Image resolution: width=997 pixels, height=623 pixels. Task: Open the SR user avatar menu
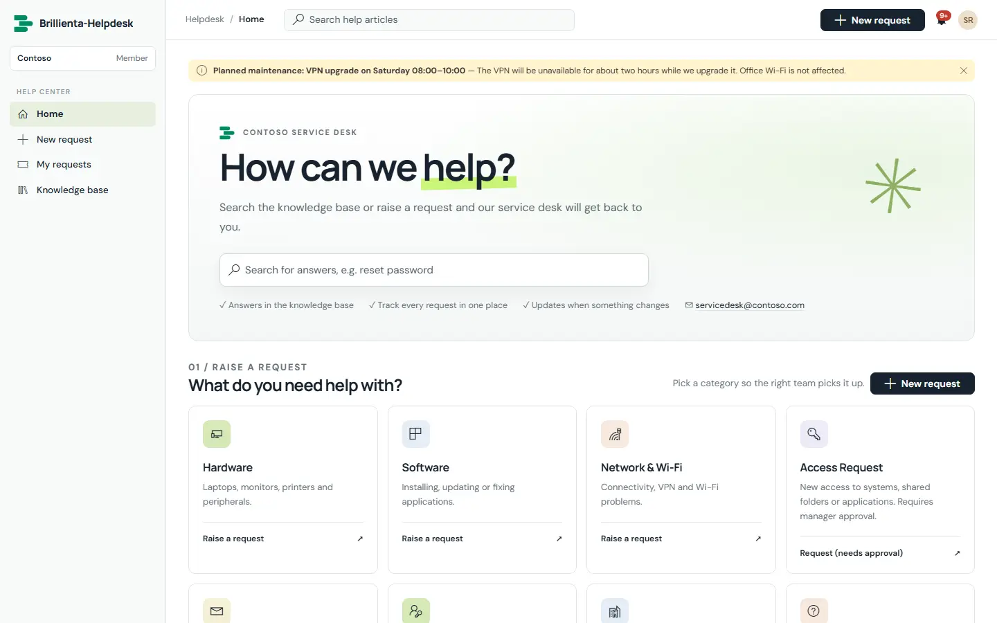coord(968,20)
